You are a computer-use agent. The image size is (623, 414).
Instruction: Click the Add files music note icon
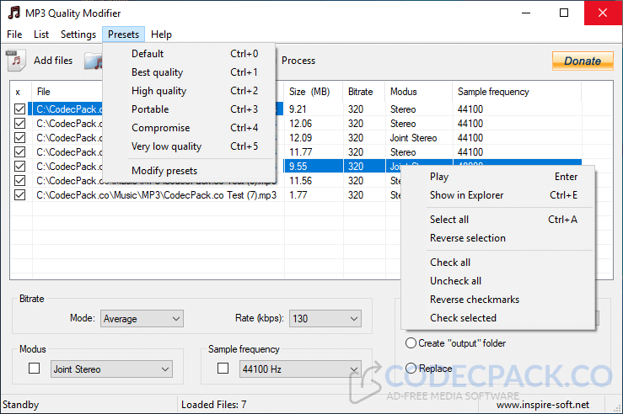[16, 61]
